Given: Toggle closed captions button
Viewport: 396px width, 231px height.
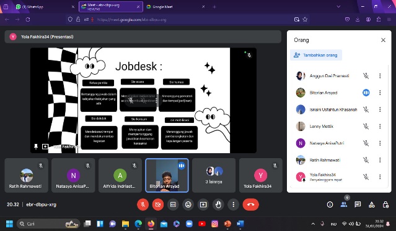Looking at the screenshot, I should 173,204.
